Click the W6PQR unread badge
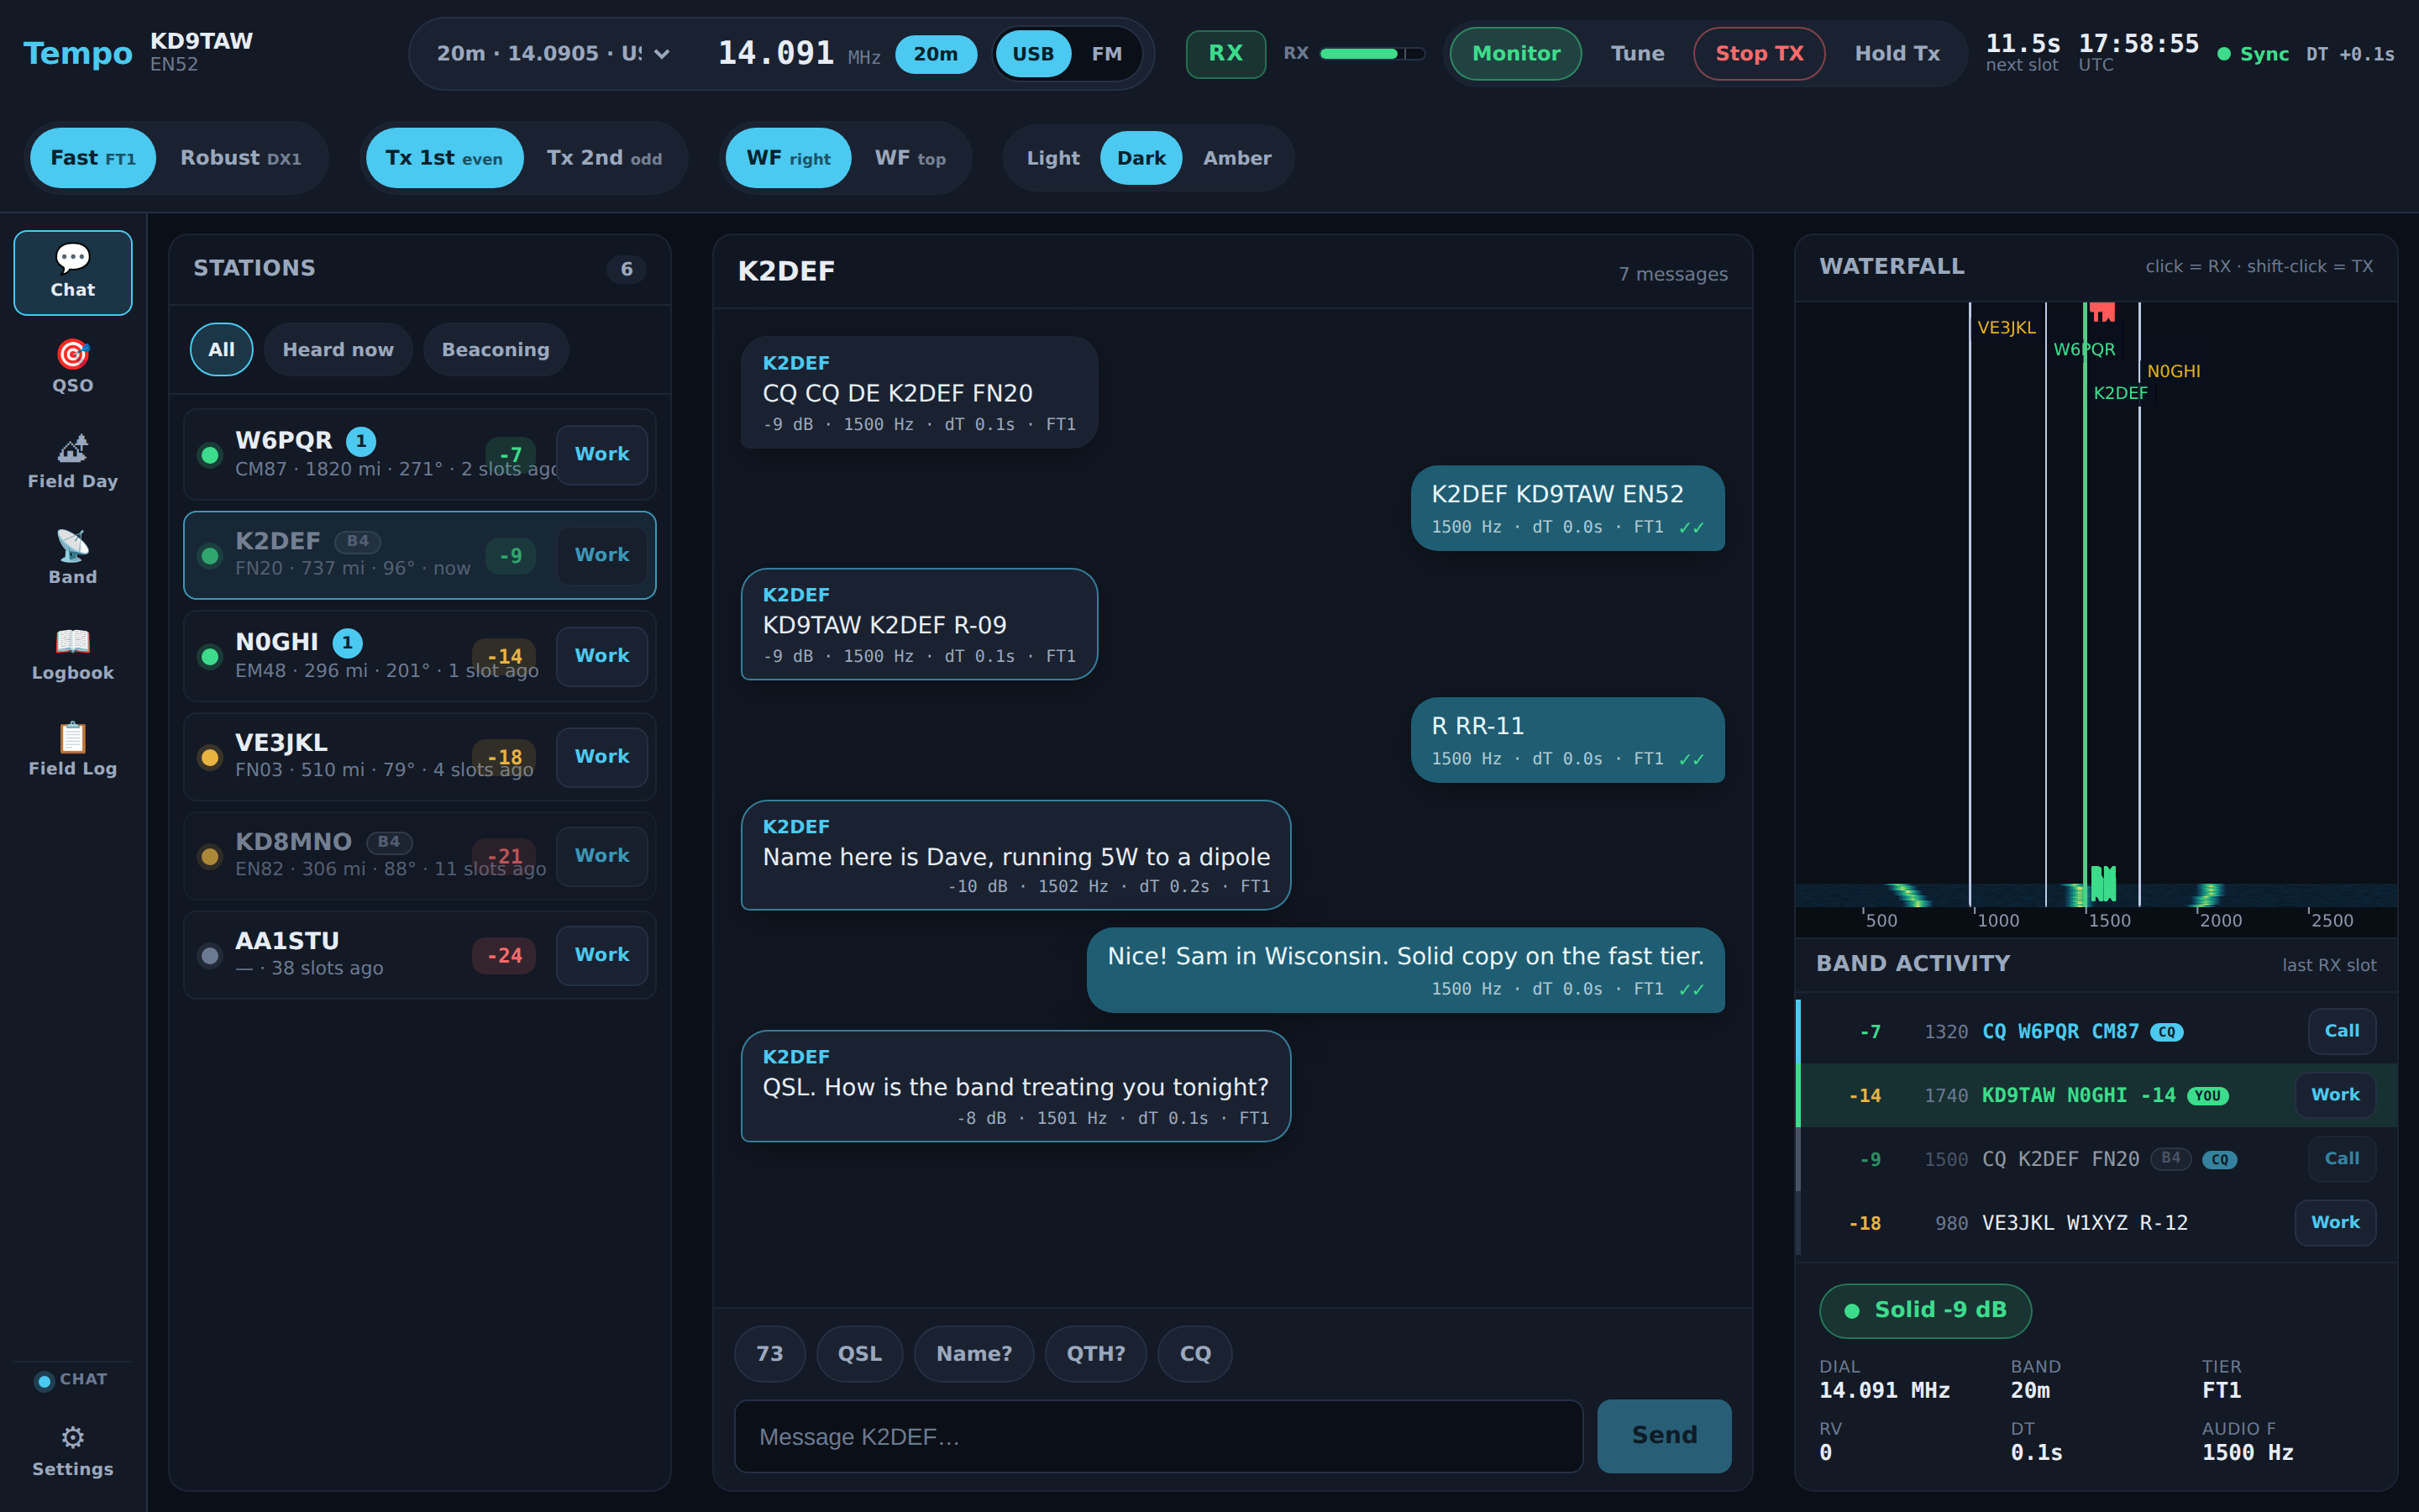 [361, 441]
